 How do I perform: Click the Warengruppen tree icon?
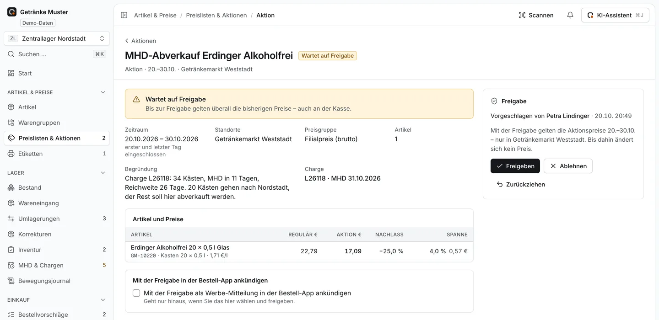click(11, 123)
